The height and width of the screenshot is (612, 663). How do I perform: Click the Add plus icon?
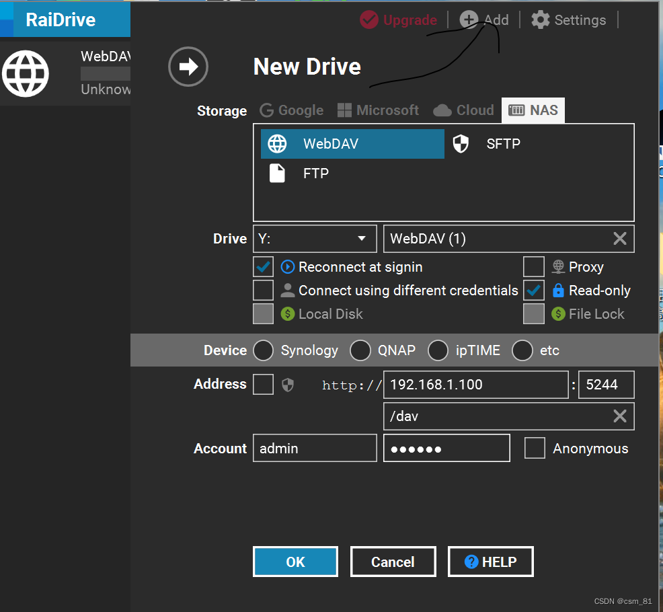[468, 20]
